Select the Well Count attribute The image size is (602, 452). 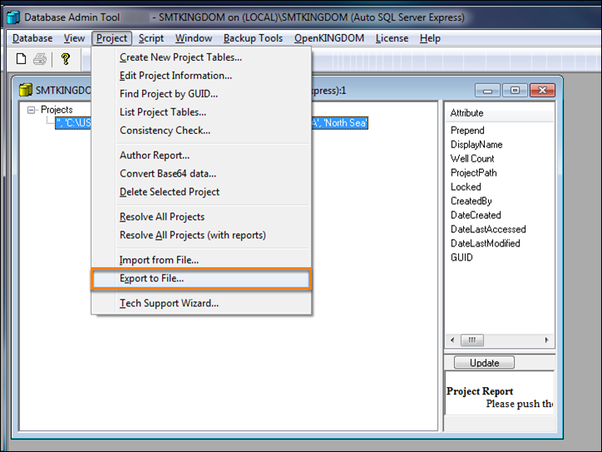point(472,159)
